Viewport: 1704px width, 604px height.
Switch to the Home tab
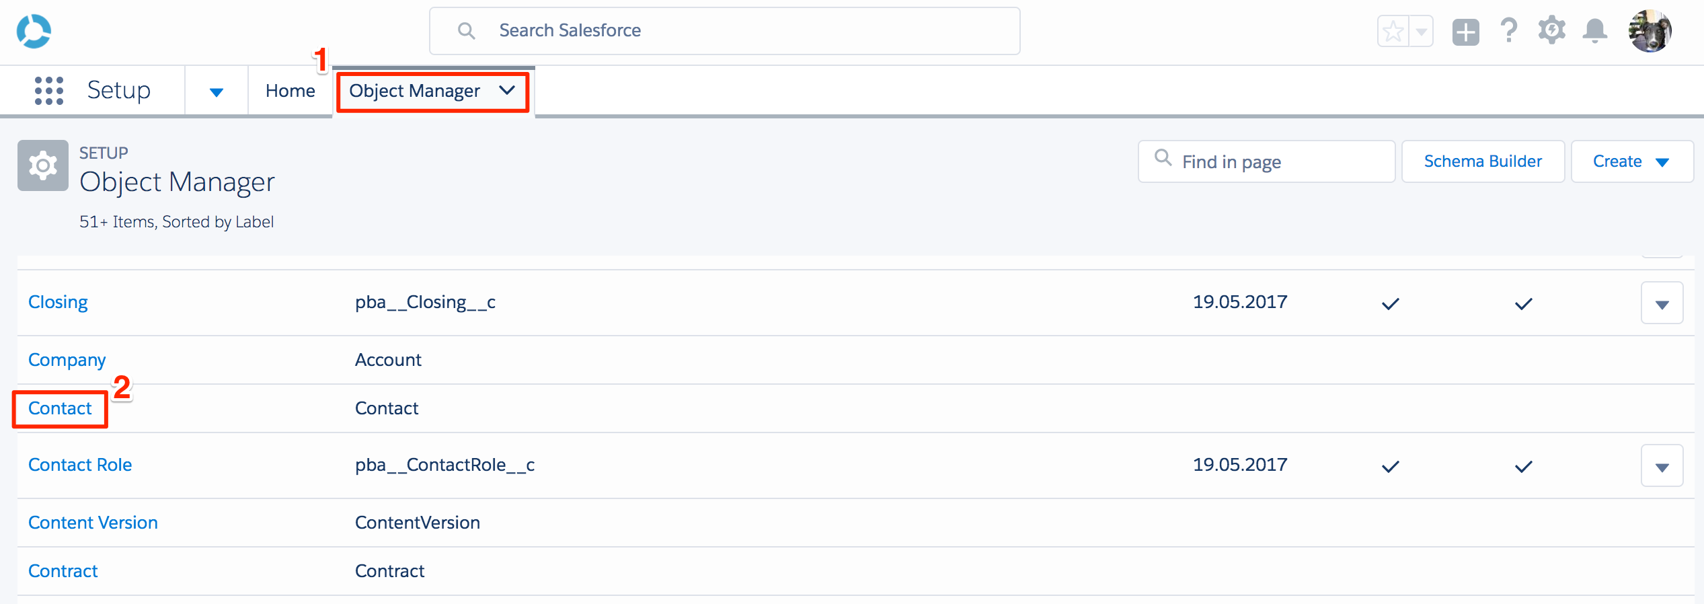(291, 91)
